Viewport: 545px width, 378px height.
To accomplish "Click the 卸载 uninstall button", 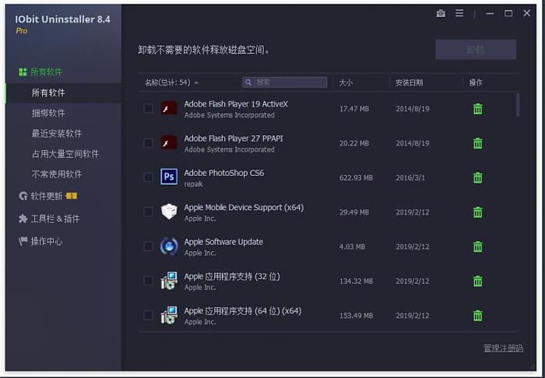I will (475, 50).
